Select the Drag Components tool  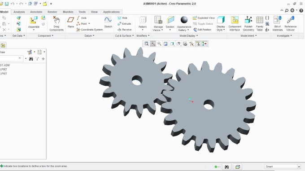[x=57, y=23]
